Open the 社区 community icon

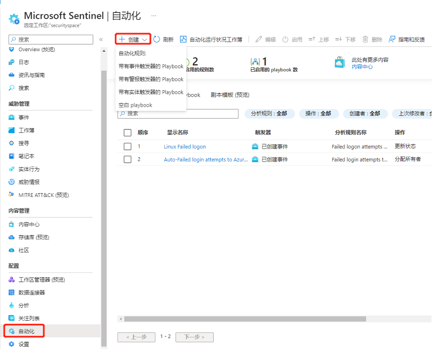[x=11, y=250]
